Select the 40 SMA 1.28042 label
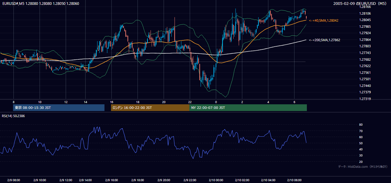 pyautogui.click(x=324, y=20)
